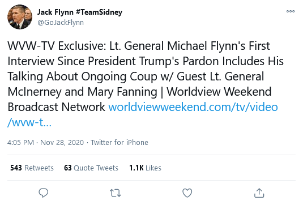Viewport: 303px width, 205px height.
Task: Click the truncated /wvw-t… link text
Action: (x=29, y=122)
